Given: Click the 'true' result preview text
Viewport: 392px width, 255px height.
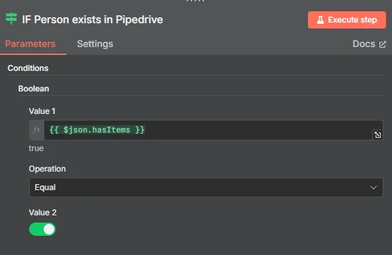Looking at the screenshot, I should 36,148.
